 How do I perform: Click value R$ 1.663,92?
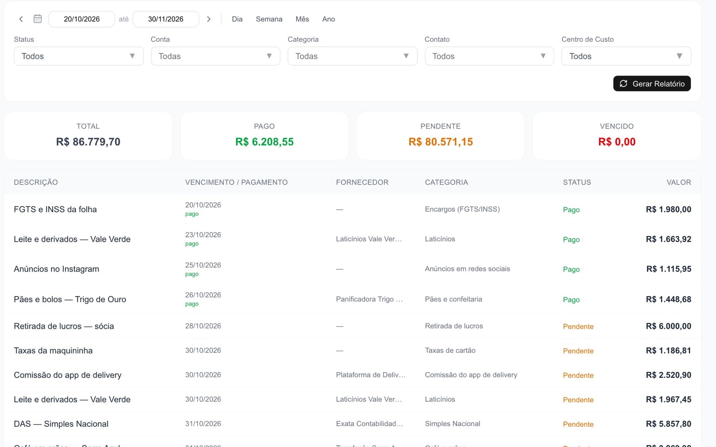[668, 239]
